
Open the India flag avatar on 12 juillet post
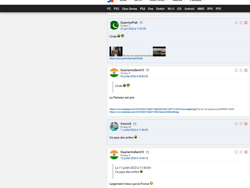click(x=114, y=155)
